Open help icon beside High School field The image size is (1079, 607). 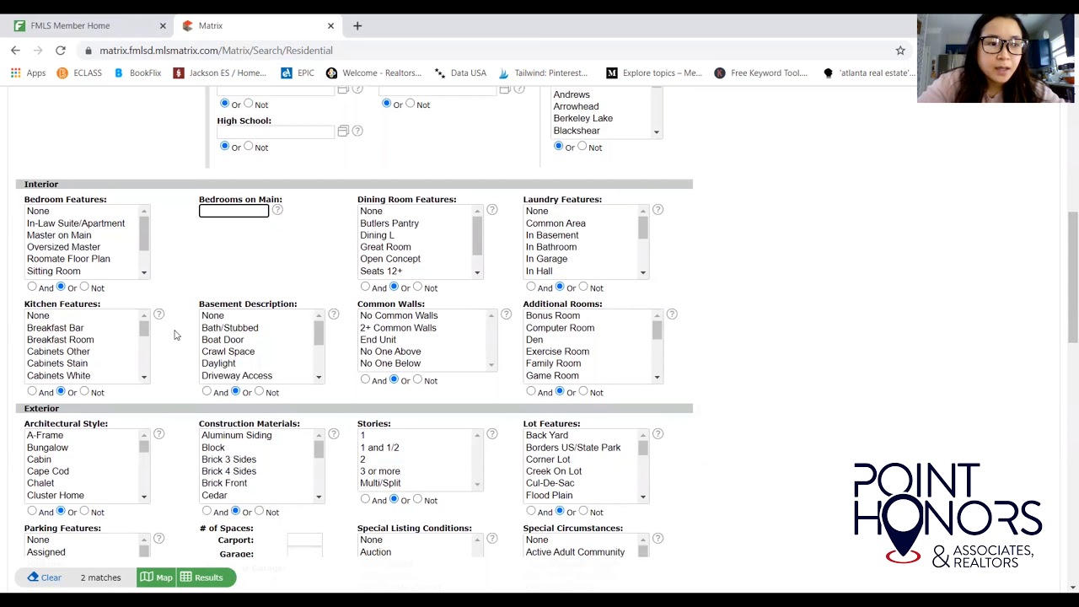(357, 132)
